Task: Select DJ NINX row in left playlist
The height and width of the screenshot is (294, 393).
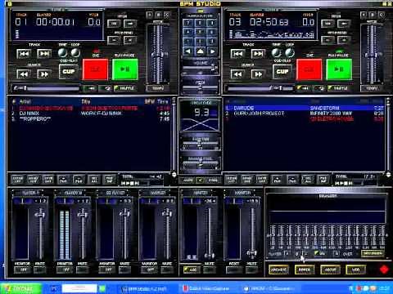Action: click(90, 114)
